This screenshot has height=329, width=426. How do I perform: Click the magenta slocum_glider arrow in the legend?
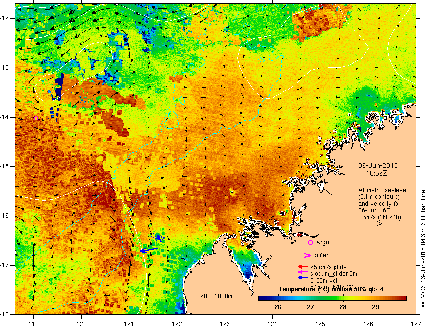(x=303, y=272)
